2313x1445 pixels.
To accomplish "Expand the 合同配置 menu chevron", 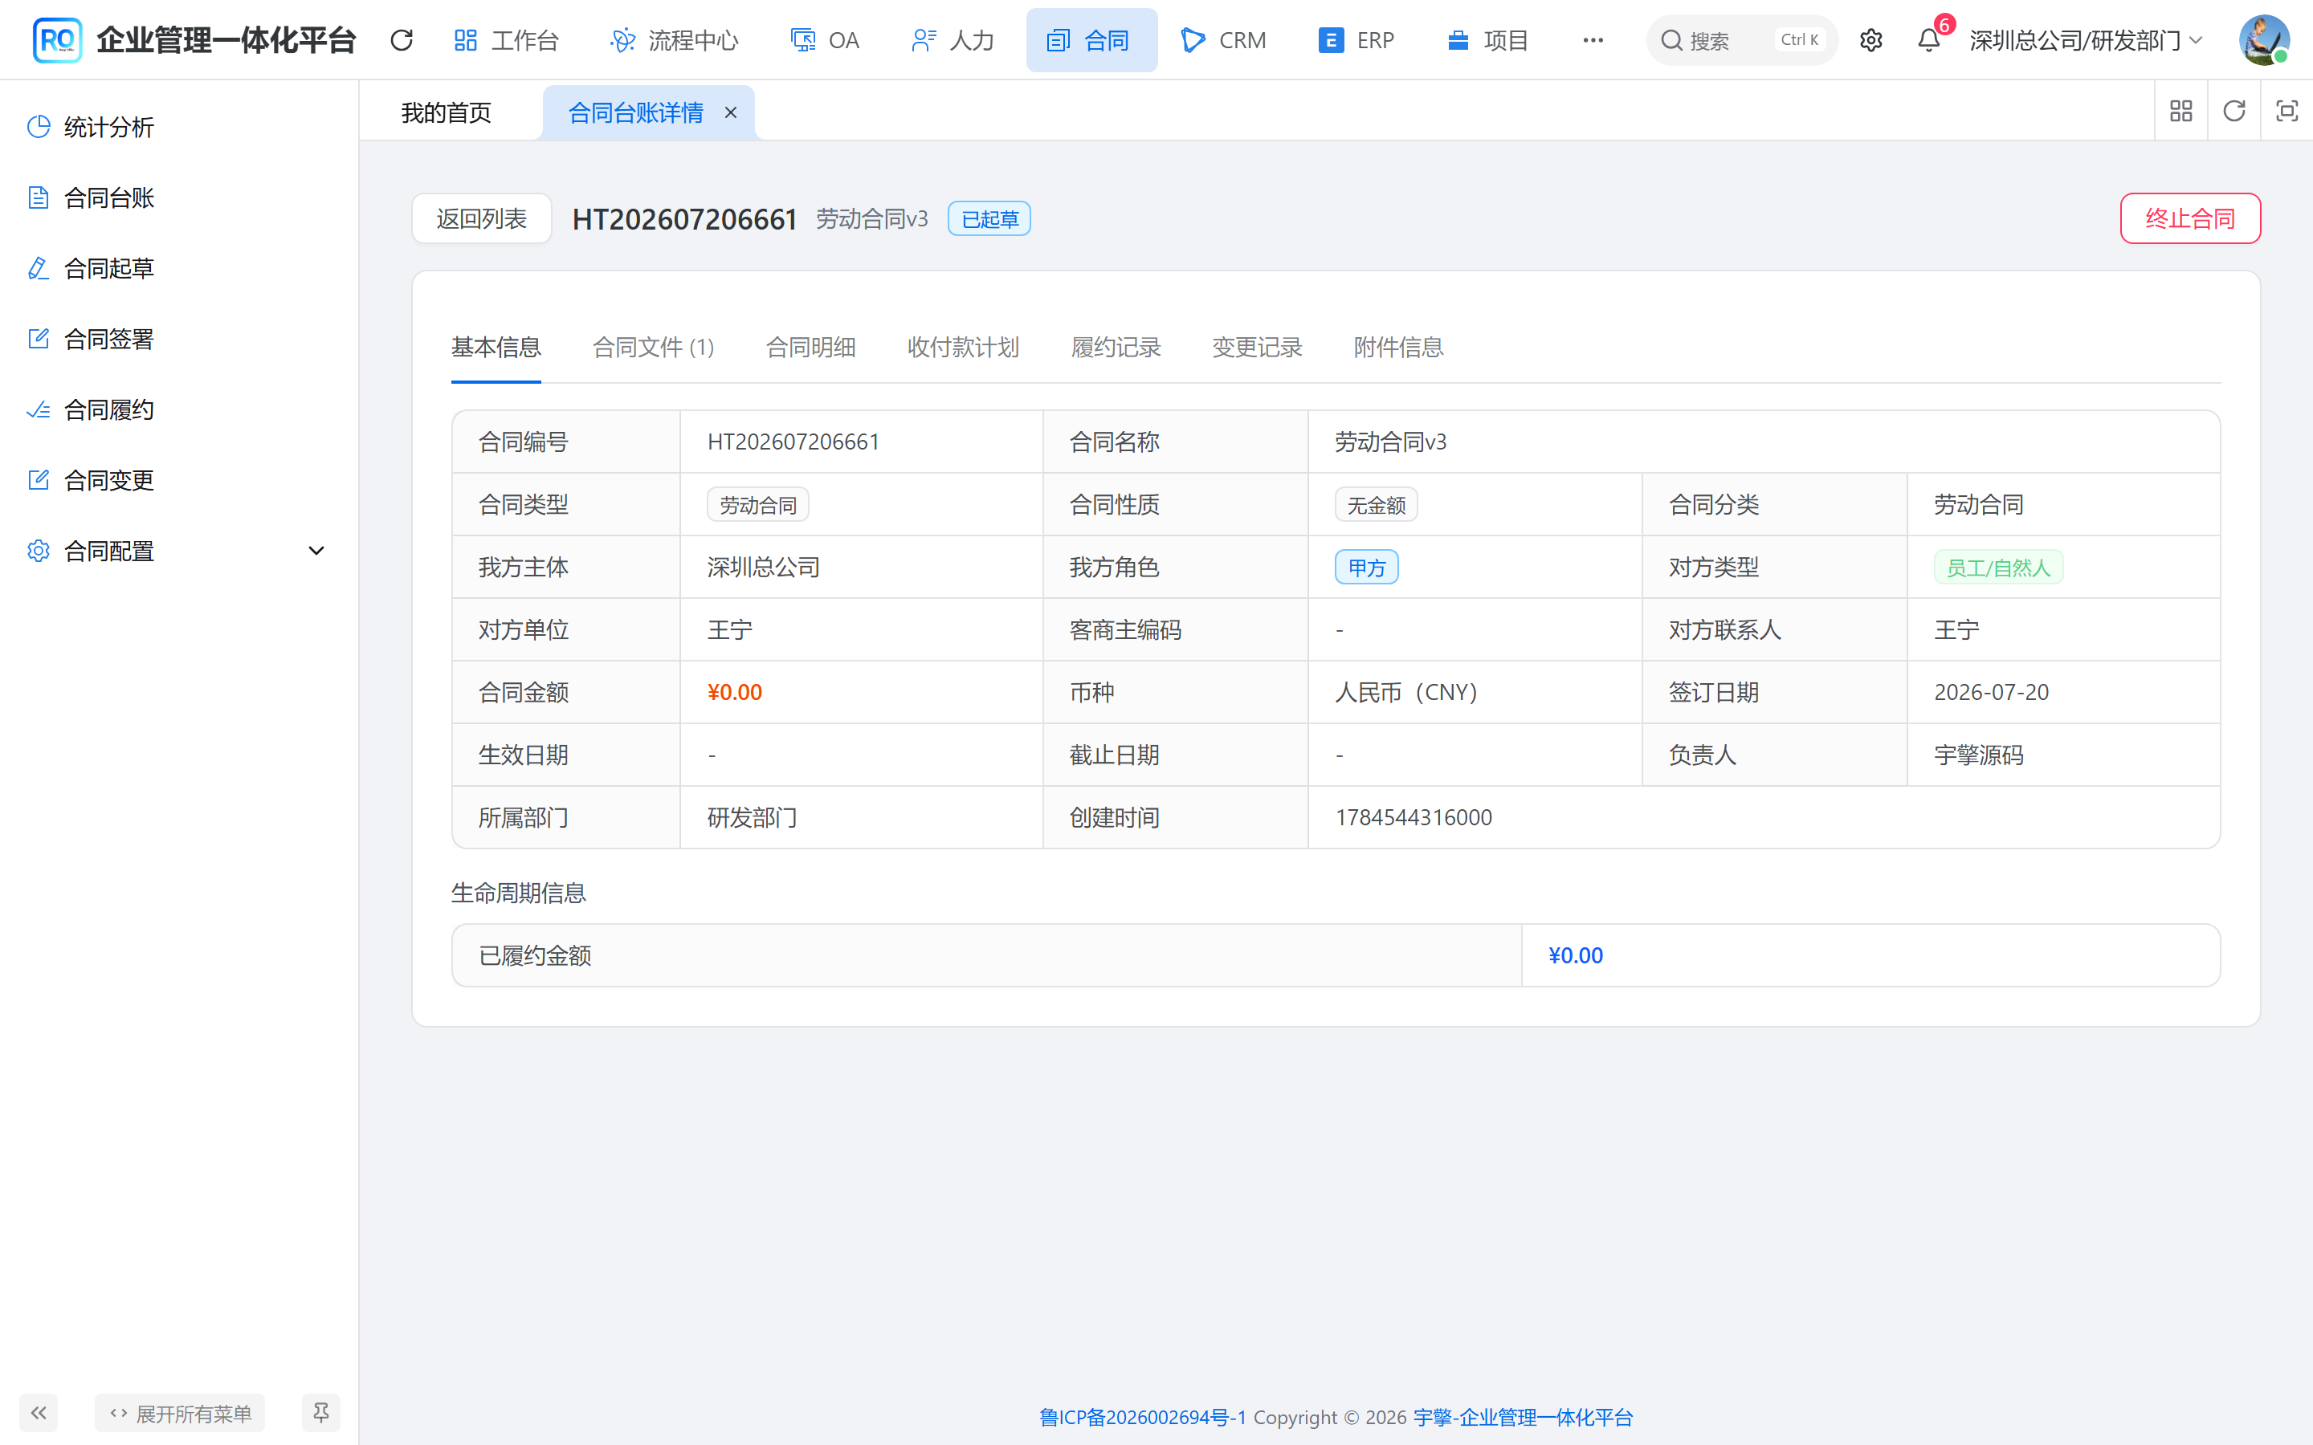I will click(316, 552).
